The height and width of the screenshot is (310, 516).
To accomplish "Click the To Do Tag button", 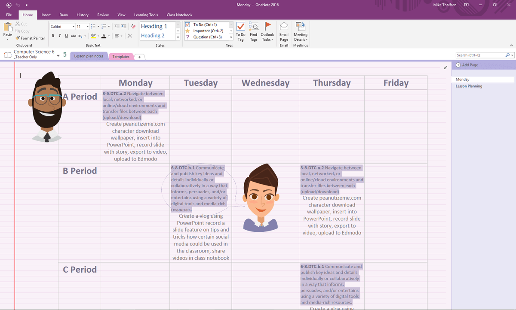I will pyautogui.click(x=241, y=31).
